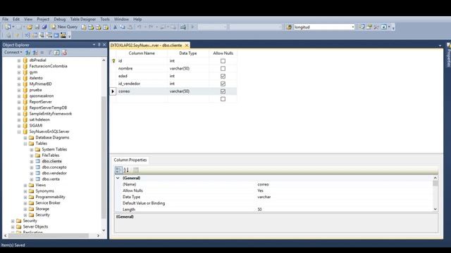This screenshot has height=253, width=451.
Task: Open the active documents list dropdown arrow
Action: coord(440,46)
